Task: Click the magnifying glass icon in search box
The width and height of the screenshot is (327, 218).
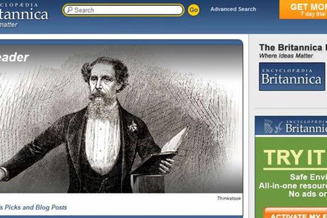Action: click(x=70, y=10)
